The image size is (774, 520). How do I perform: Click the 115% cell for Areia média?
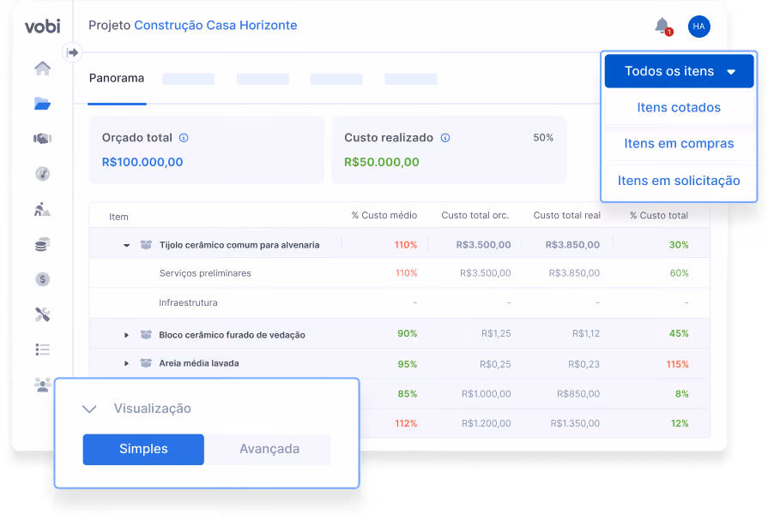(677, 364)
